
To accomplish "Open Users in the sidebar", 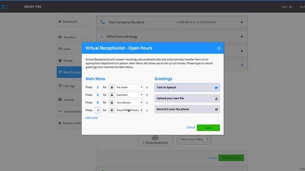I will coord(70,49).
